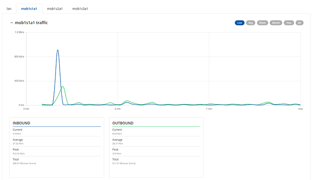Collapse the mob1s1a1 traffic section
The height and width of the screenshot is (180, 314).
click(12, 23)
